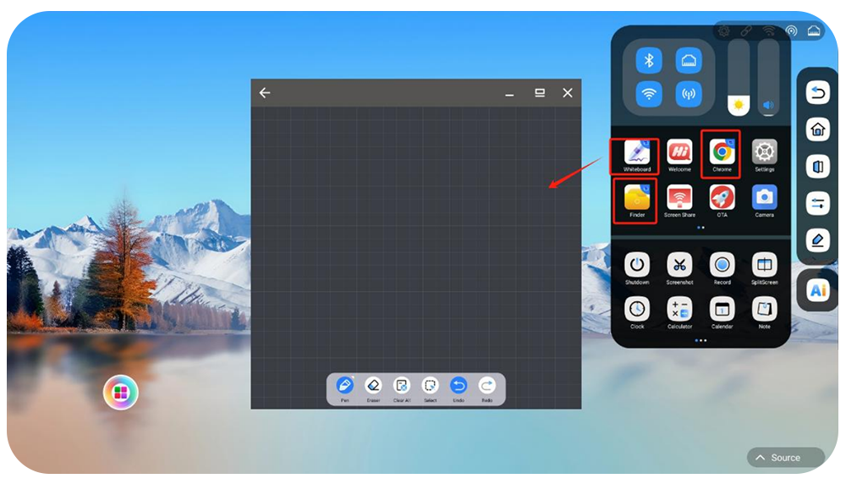
Task: Open the Screen Share app
Action: tap(679, 198)
